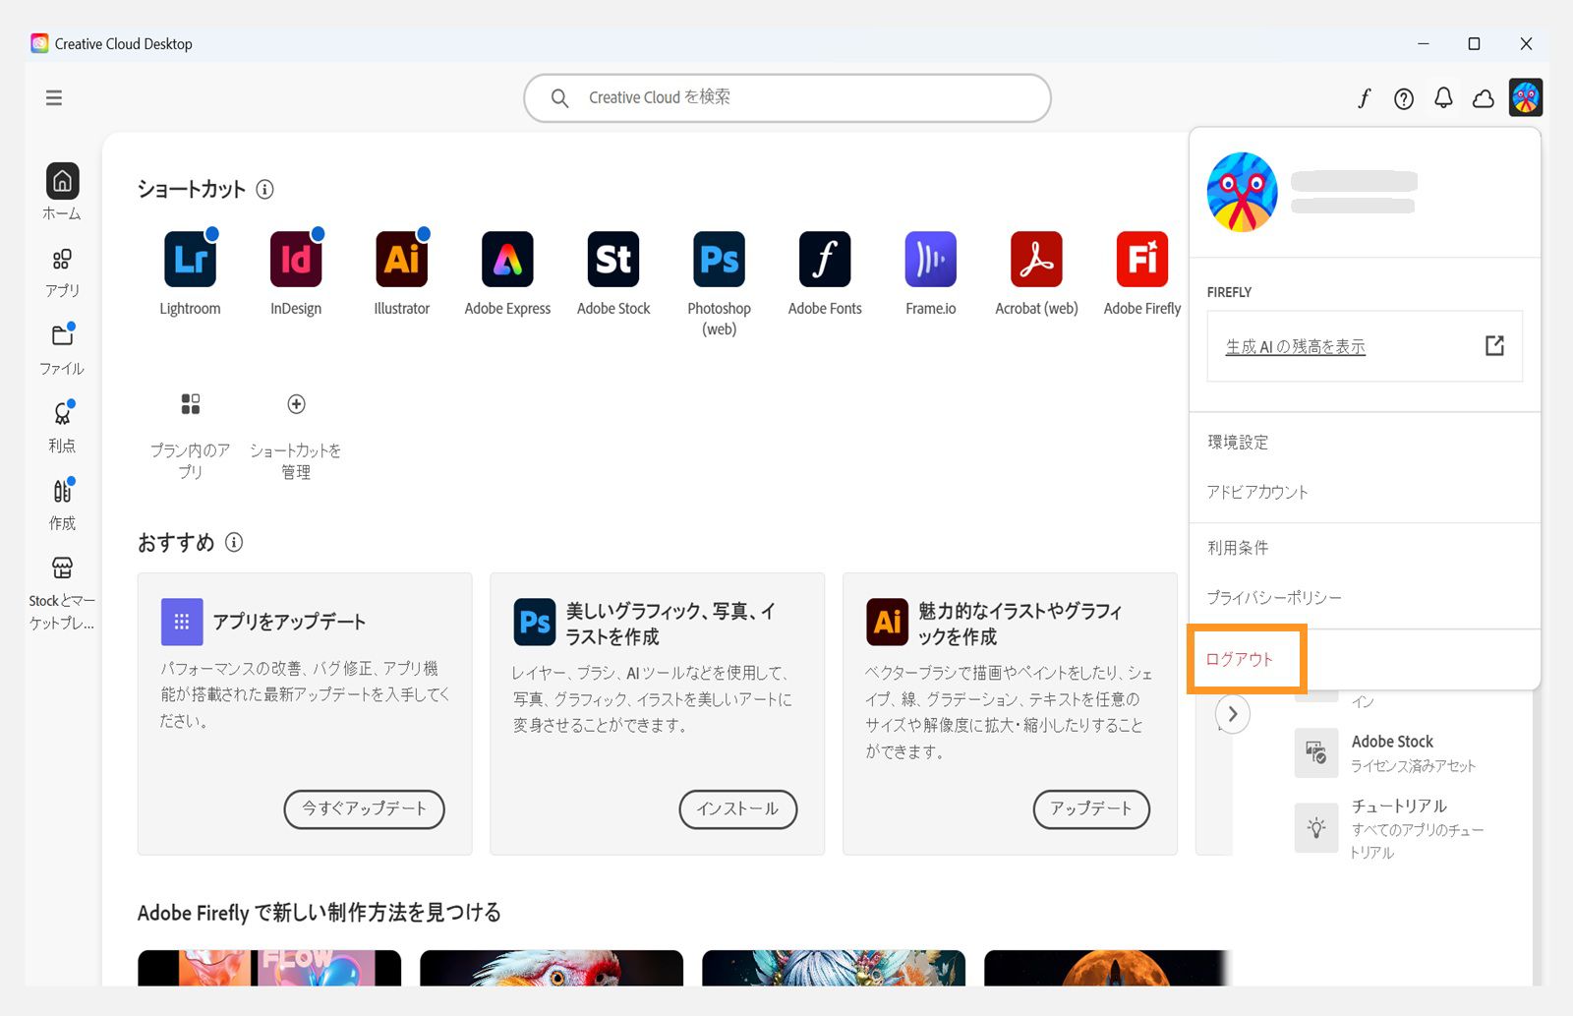This screenshot has width=1573, height=1016.
Task: Choose ログアウト in the account menu
Action: tap(1240, 659)
